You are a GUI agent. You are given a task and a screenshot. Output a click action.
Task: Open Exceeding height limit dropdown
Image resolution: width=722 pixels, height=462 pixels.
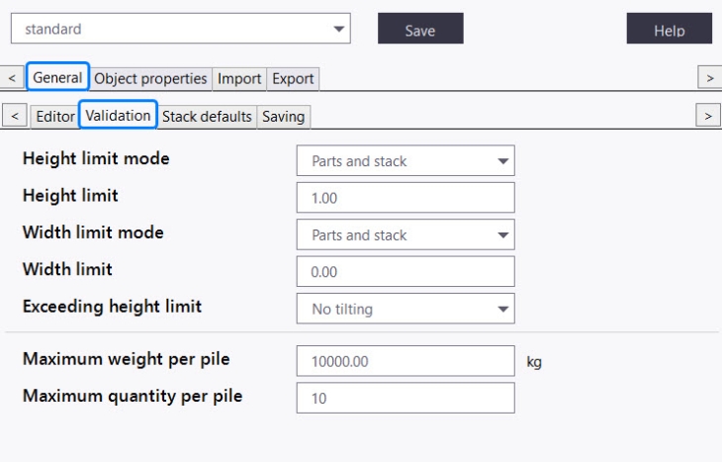click(x=406, y=309)
